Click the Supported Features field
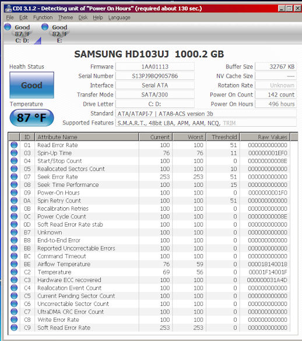This screenshot has width=302, height=341. (x=206, y=123)
